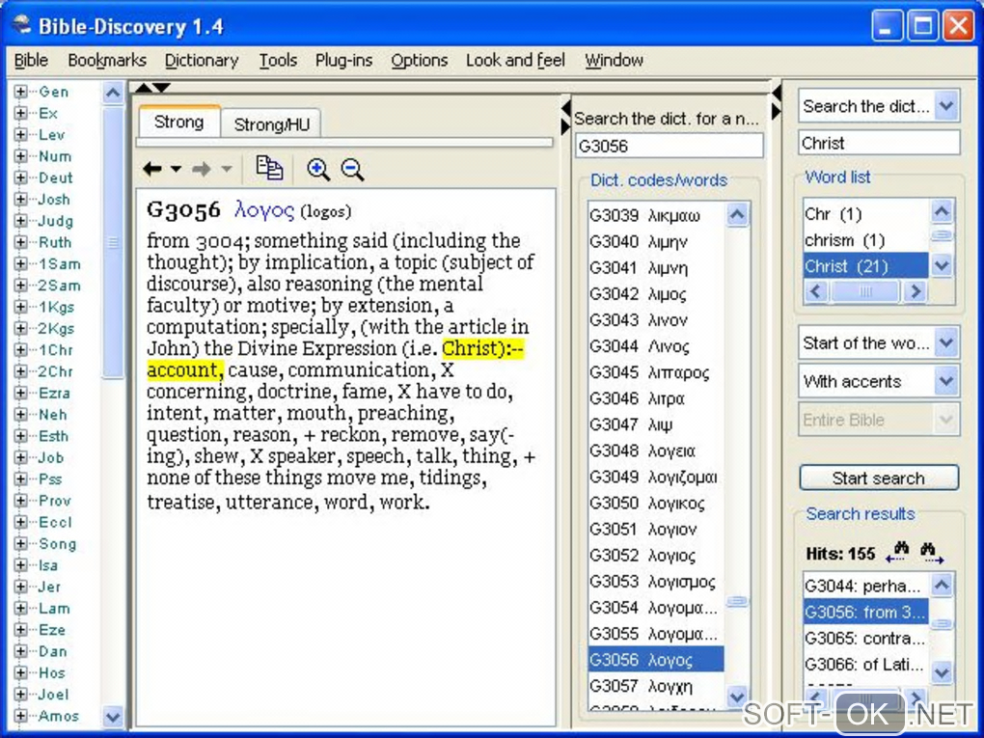Select G3039 λικμαω in the codes list
The width and height of the screenshot is (984, 738).
pyautogui.click(x=656, y=215)
